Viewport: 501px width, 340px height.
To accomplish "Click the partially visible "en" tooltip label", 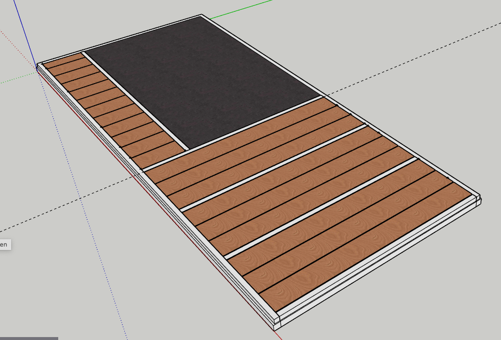I will 4,244.
